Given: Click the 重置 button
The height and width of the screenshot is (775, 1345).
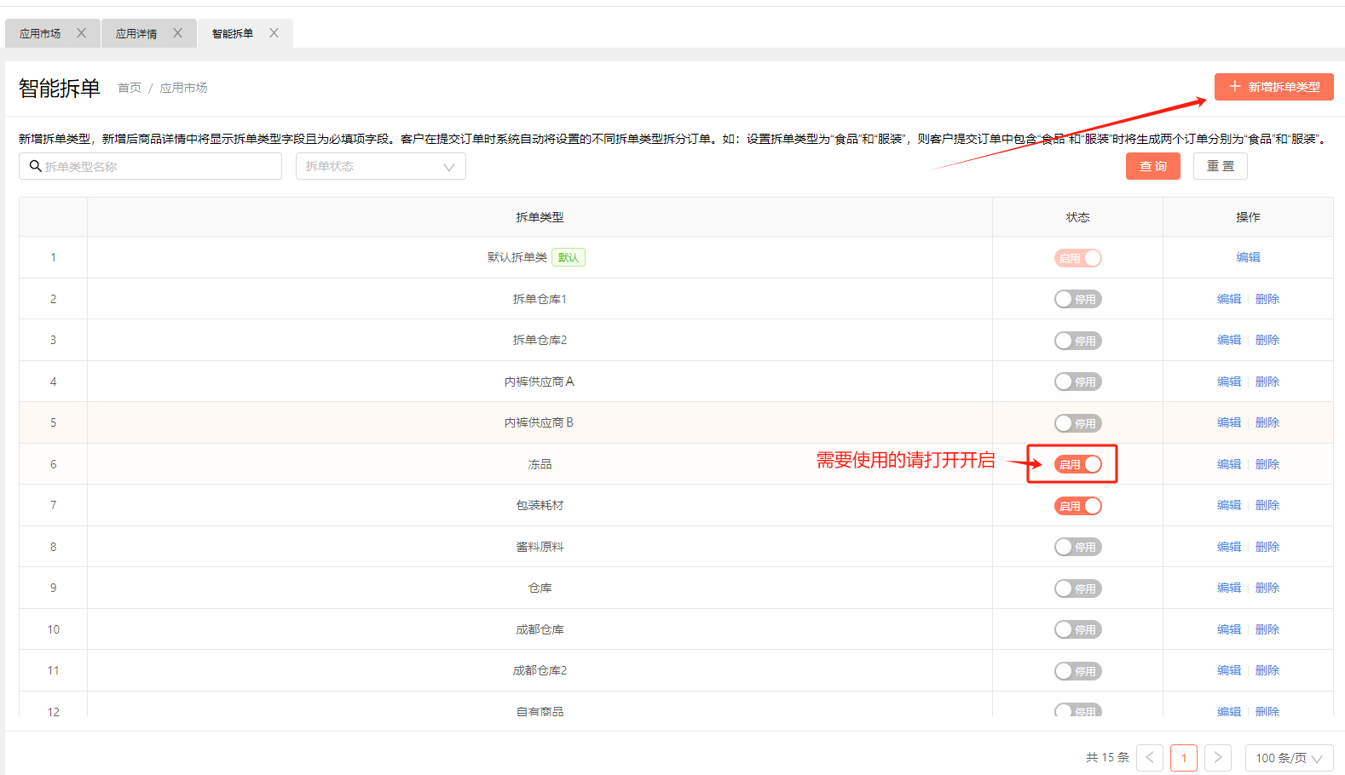Looking at the screenshot, I should pyautogui.click(x=1220, y=166).
